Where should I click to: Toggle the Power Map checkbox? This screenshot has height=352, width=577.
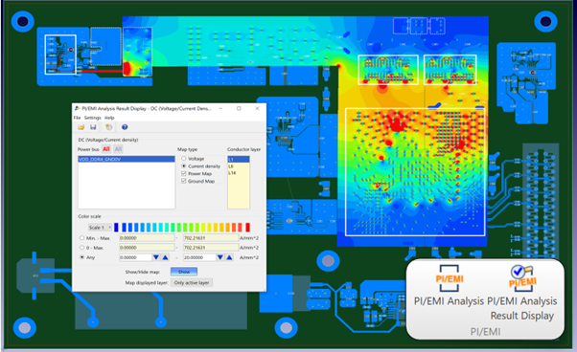tap(184, 174)
